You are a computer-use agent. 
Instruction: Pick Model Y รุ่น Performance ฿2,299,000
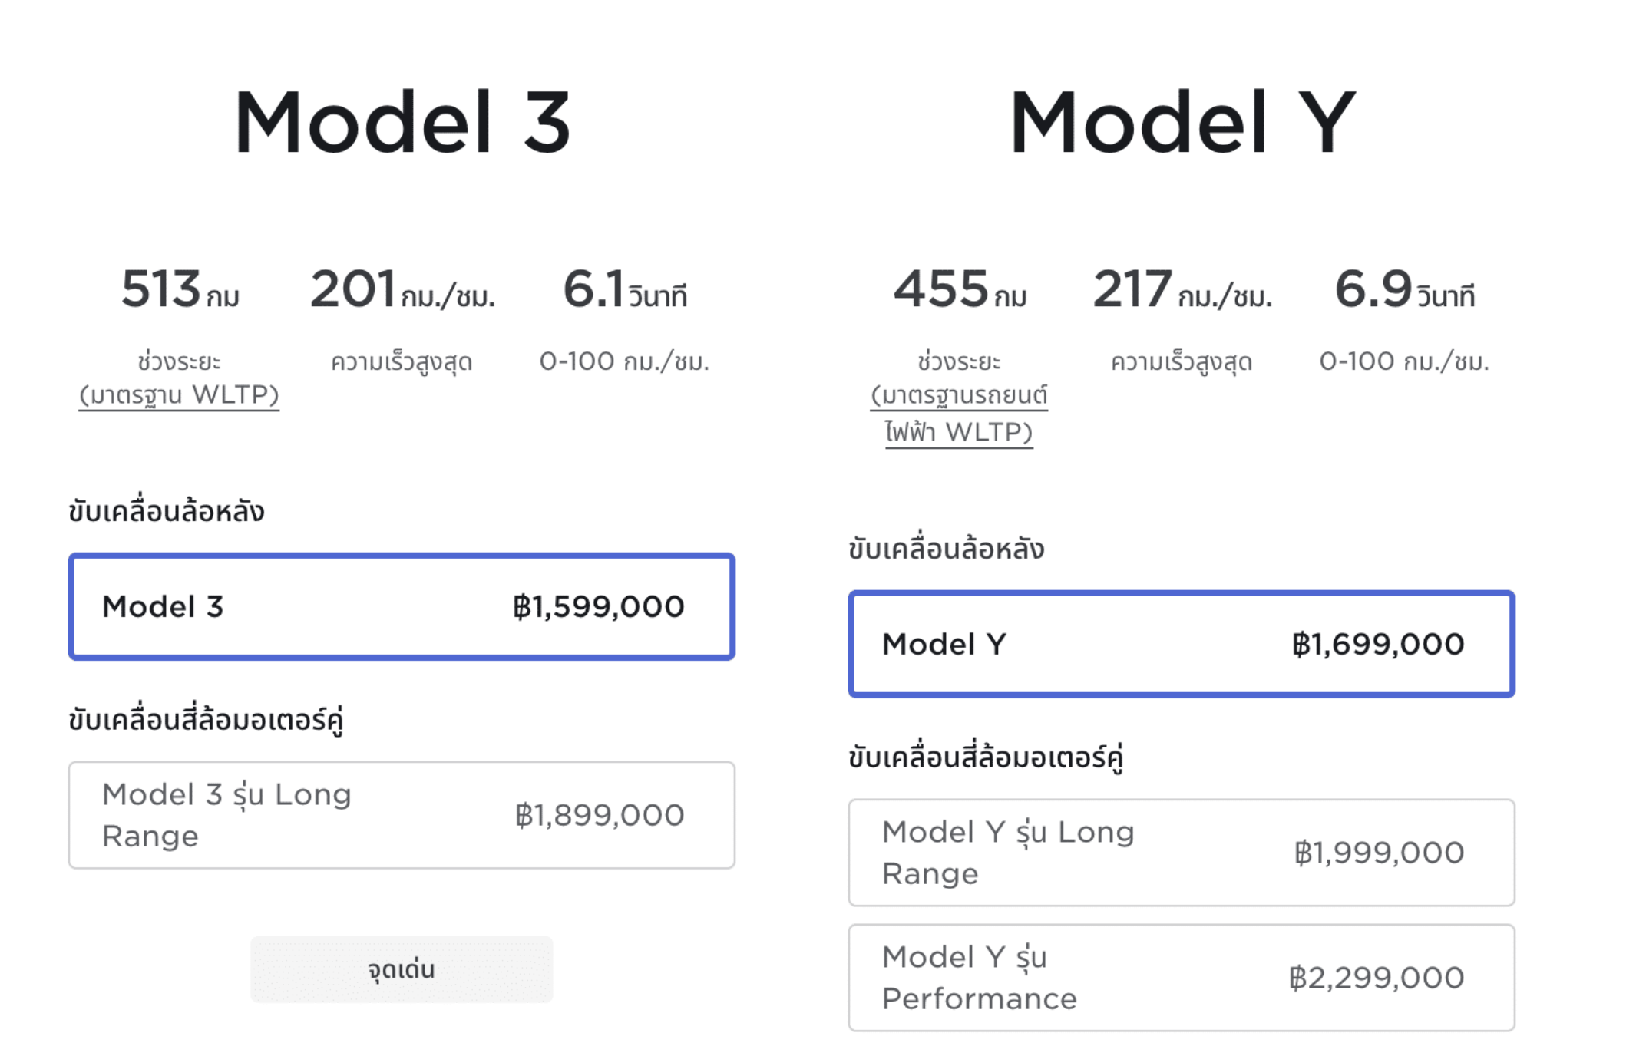point(1182,978)
